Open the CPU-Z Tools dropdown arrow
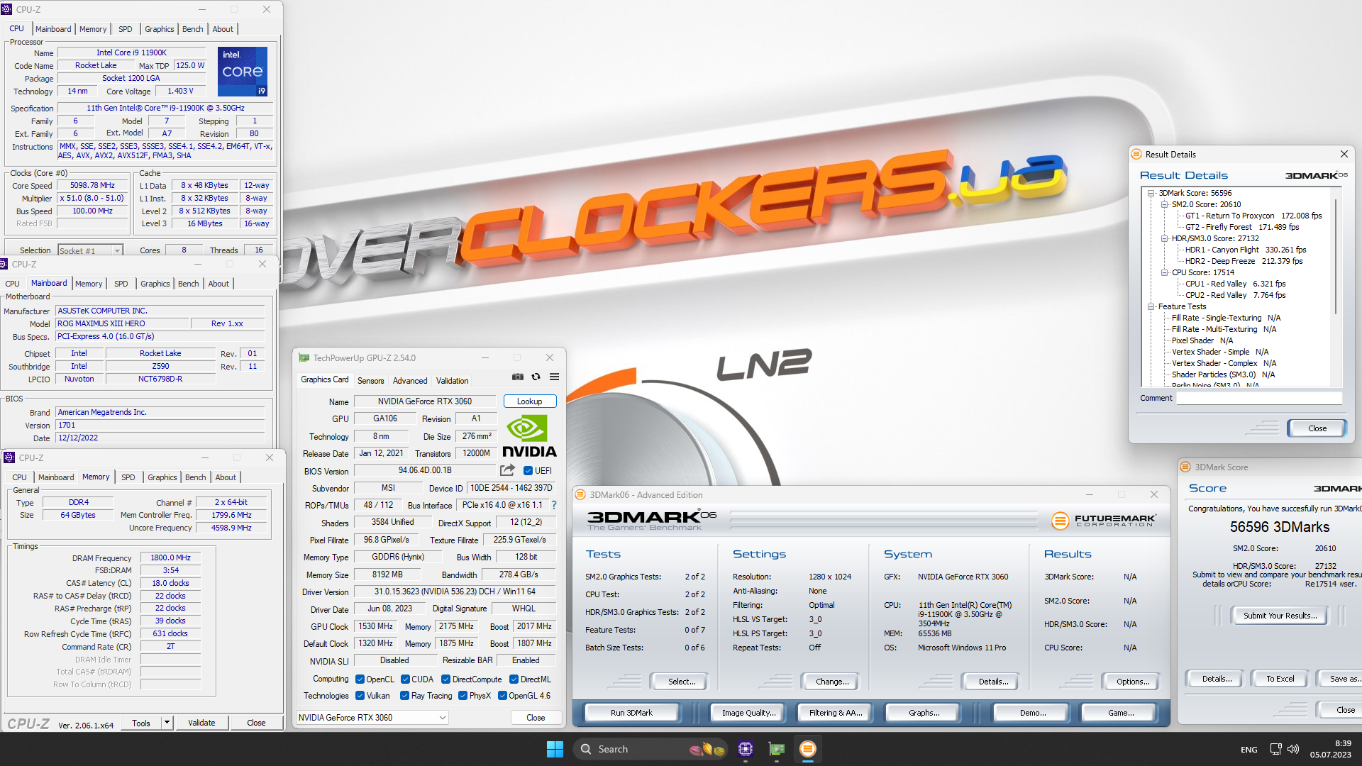The width and height of the screenshot is (1362, 766). pos(167,723)
